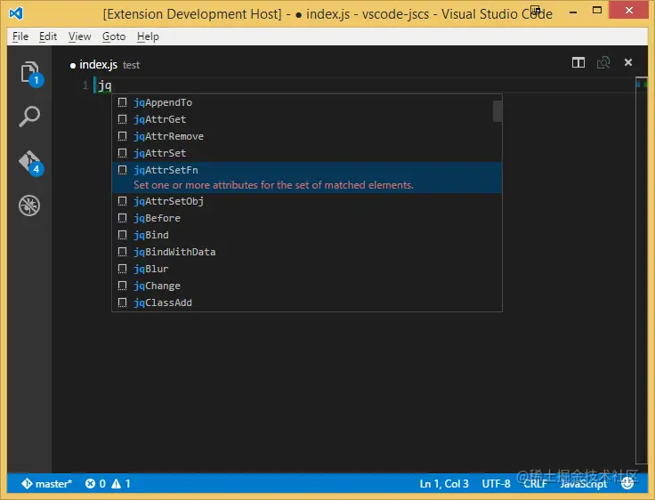
Task: Click the master branch indicator
Action: 47,484
